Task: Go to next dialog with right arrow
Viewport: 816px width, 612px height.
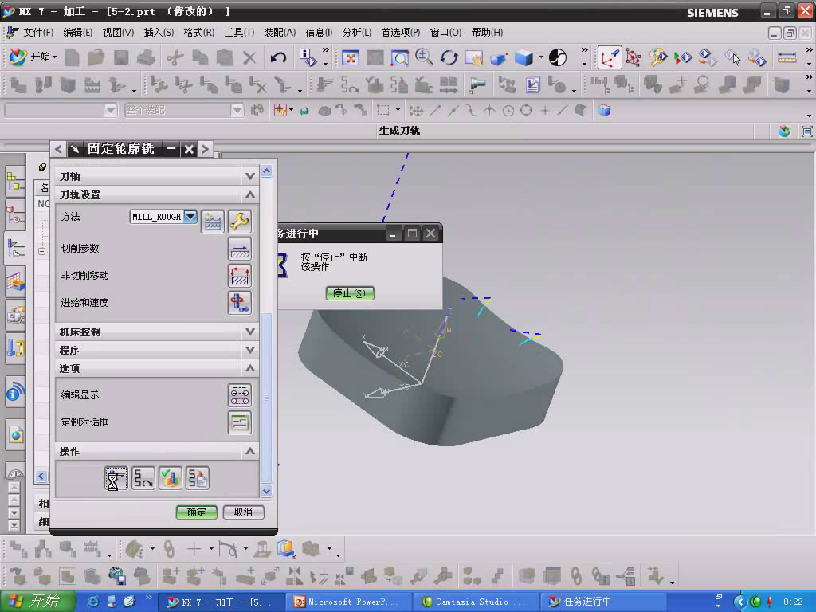Action: [x=206, y=149]
